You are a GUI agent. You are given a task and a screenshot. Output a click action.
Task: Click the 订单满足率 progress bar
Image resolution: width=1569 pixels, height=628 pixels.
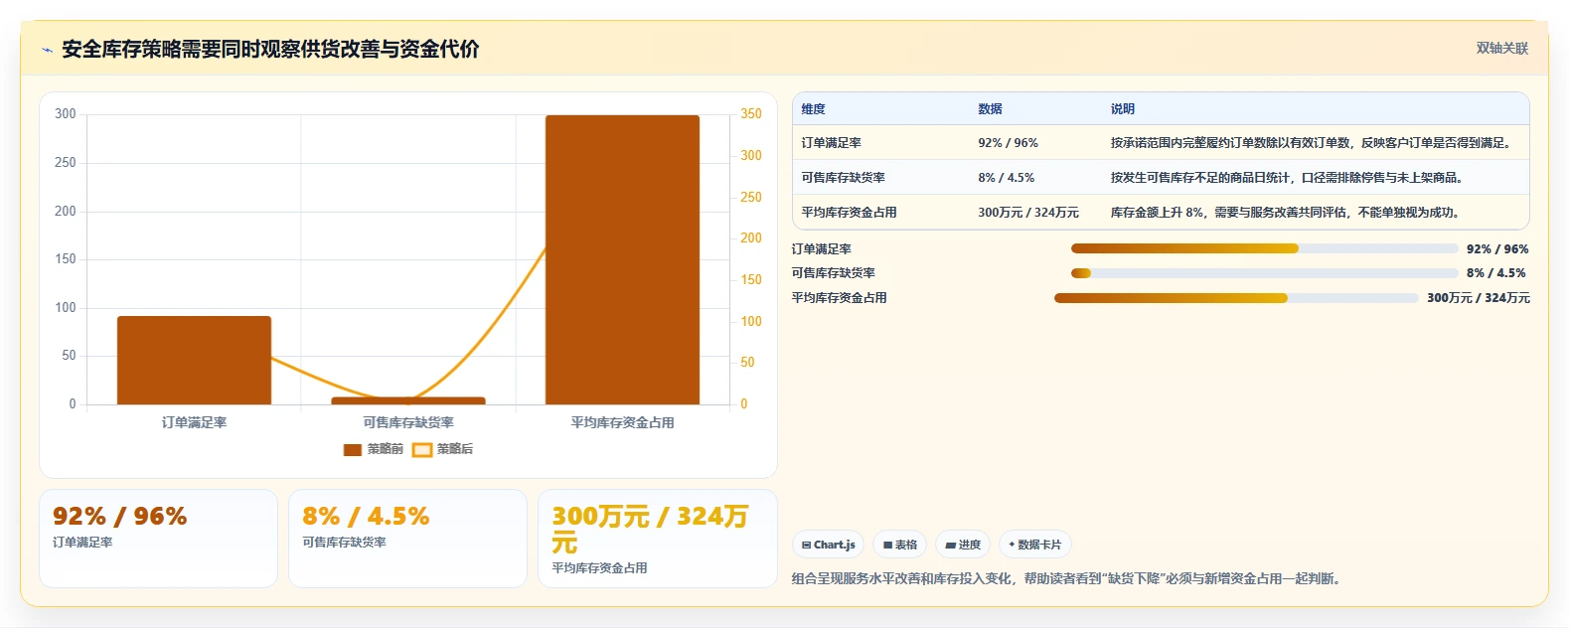click(x=1264, y=248)
